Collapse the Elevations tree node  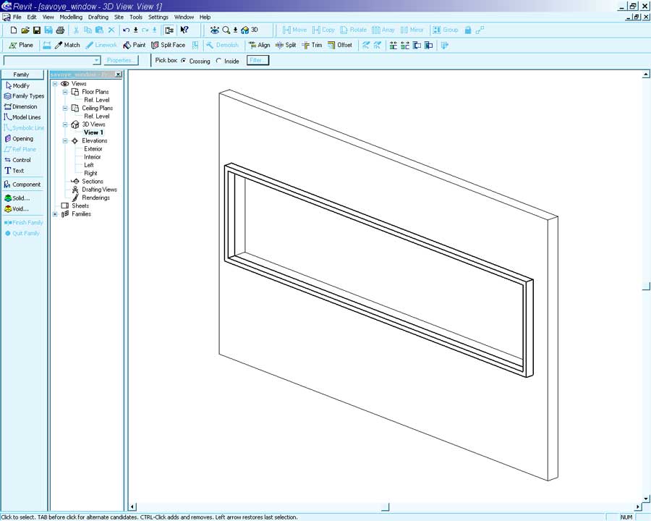(x=65, y=141)
